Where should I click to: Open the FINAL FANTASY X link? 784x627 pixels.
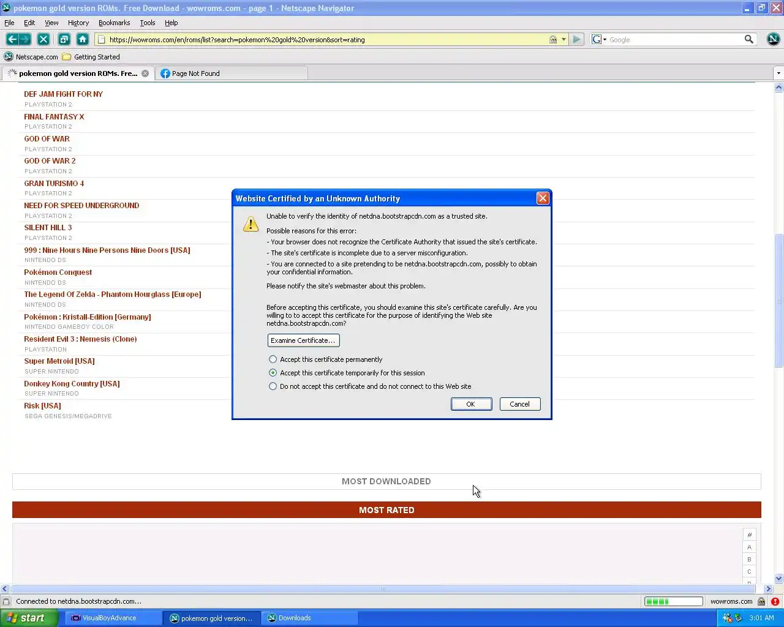[54, 116]
